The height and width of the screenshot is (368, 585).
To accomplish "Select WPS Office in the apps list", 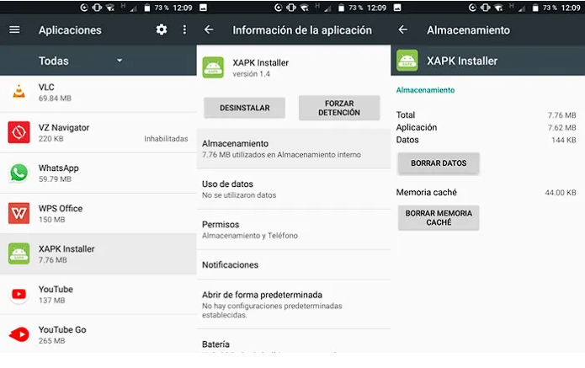I will [98, 214].
